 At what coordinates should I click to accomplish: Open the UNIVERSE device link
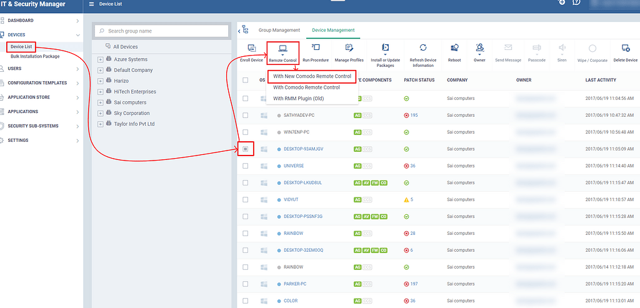coord(294,166)
